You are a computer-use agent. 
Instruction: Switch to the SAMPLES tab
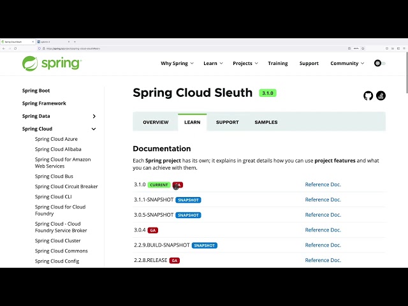[x=266, y=122]
